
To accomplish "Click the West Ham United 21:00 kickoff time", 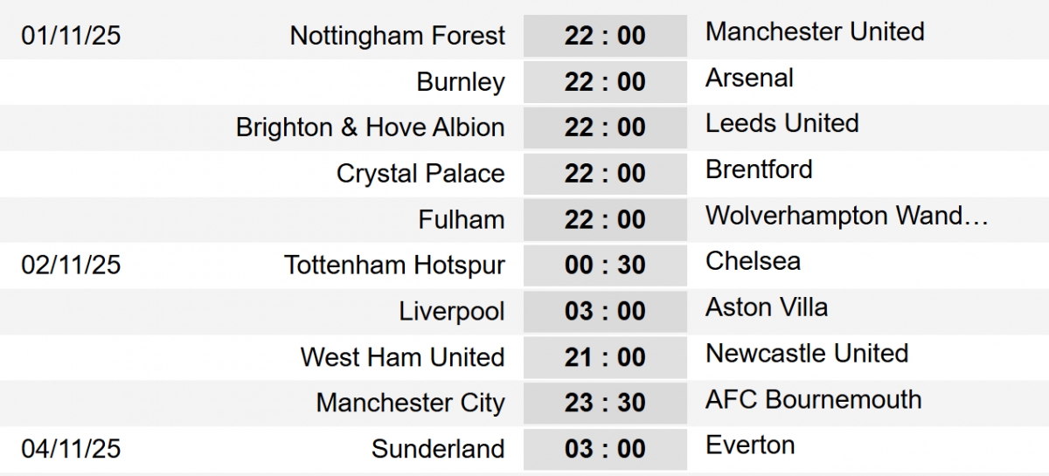I will click(x=605, y=357).
